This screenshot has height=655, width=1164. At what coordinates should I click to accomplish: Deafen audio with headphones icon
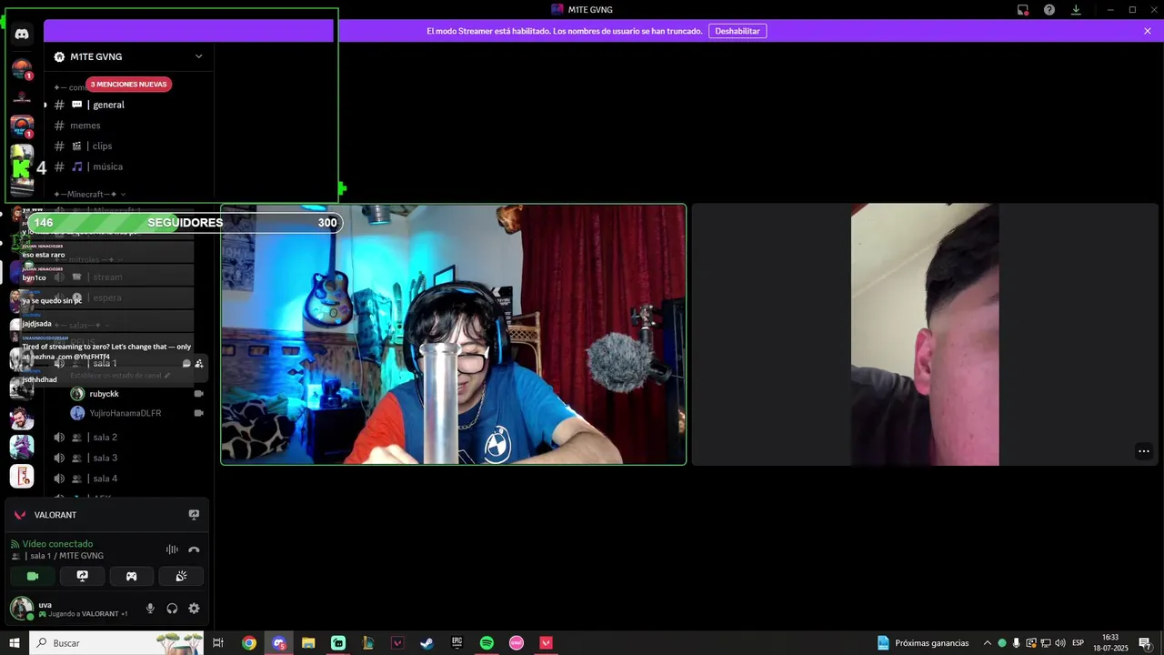172,609
